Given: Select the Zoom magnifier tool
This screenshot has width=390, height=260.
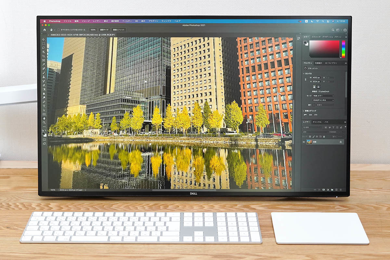Looking at the screenshot, I should point(44,123).
